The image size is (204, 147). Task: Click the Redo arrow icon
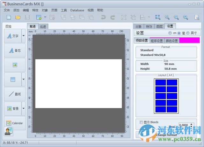point(113,17)
